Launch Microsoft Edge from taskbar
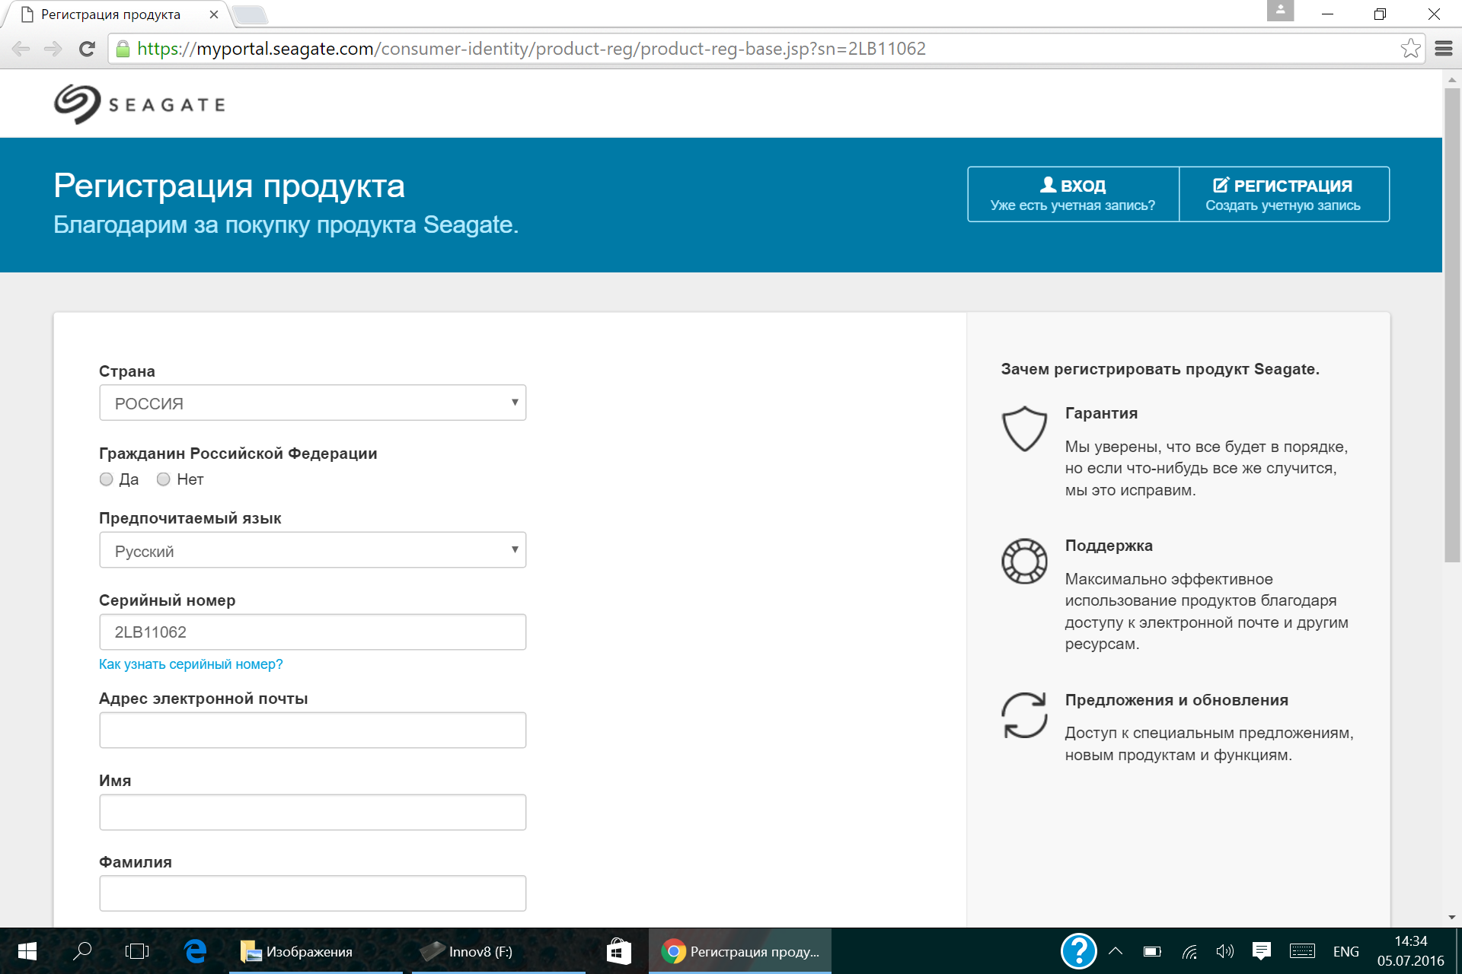 point(196,951)
